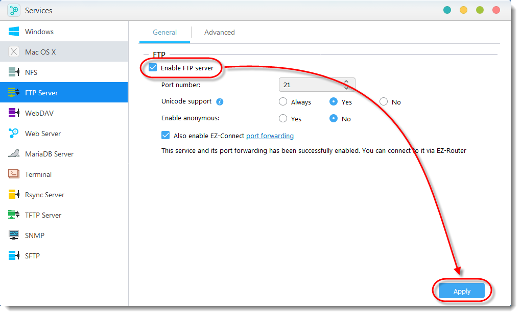The height and width of the screenshot is (316, 521).
Task: Open the Terminal service panel
Action: (38, 174)
